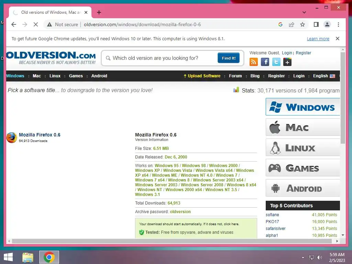Image resolution: width=352 pixels, height=264 pixels.
Task: Click the Google icon in address bar
Action: 280,24
